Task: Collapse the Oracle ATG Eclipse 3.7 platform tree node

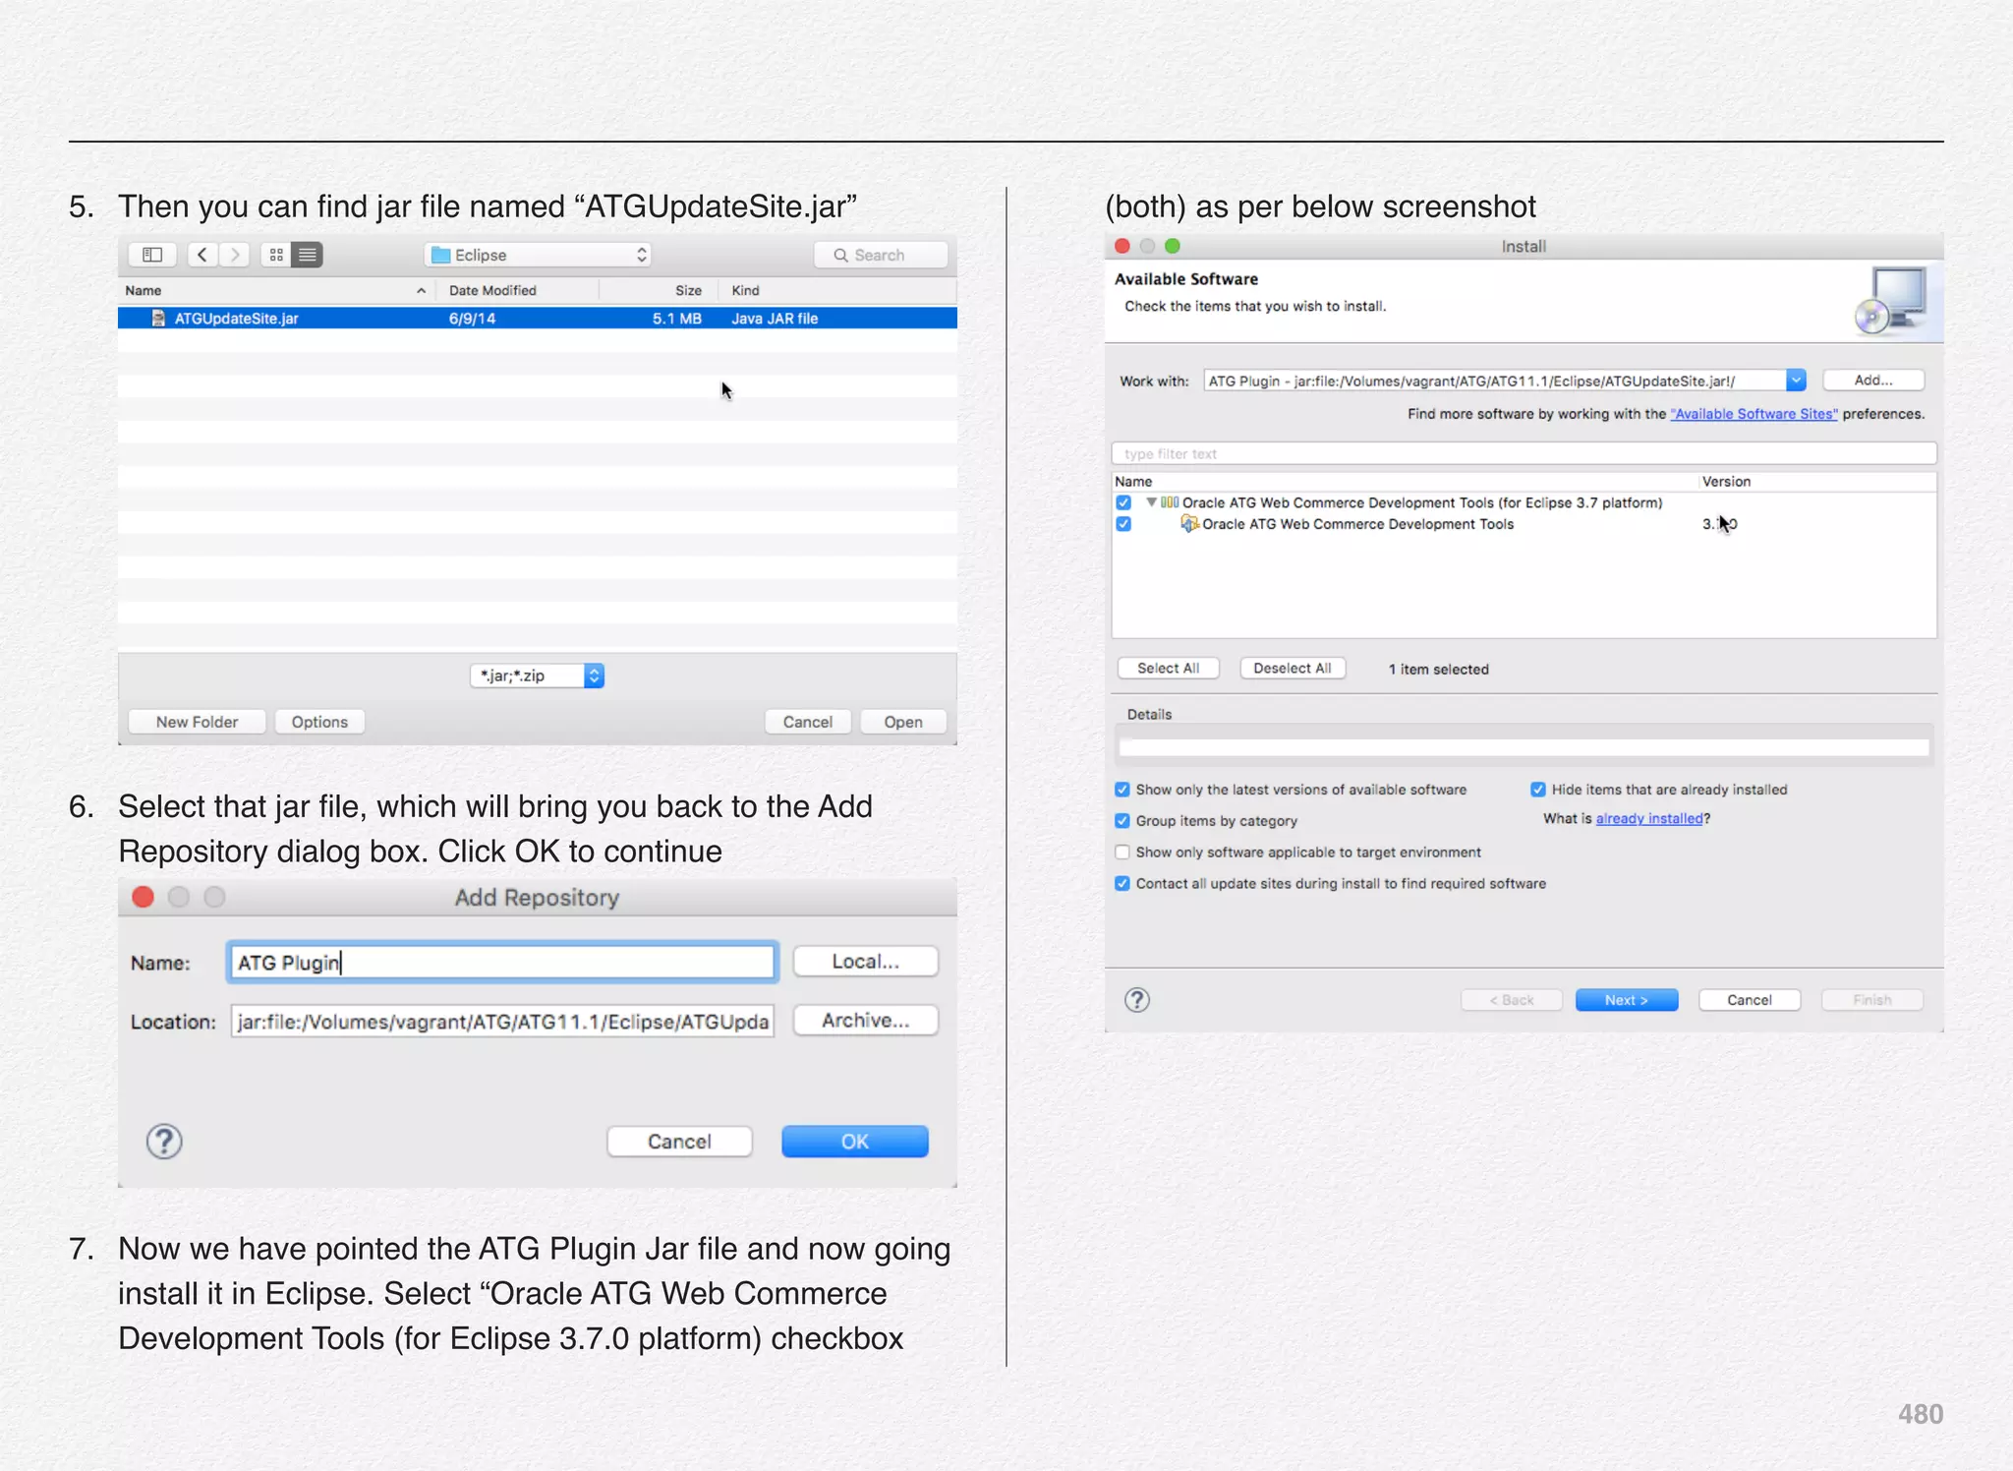Action: 1151,502
